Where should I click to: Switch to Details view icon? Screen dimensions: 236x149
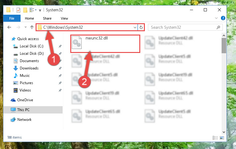point(215,138)
